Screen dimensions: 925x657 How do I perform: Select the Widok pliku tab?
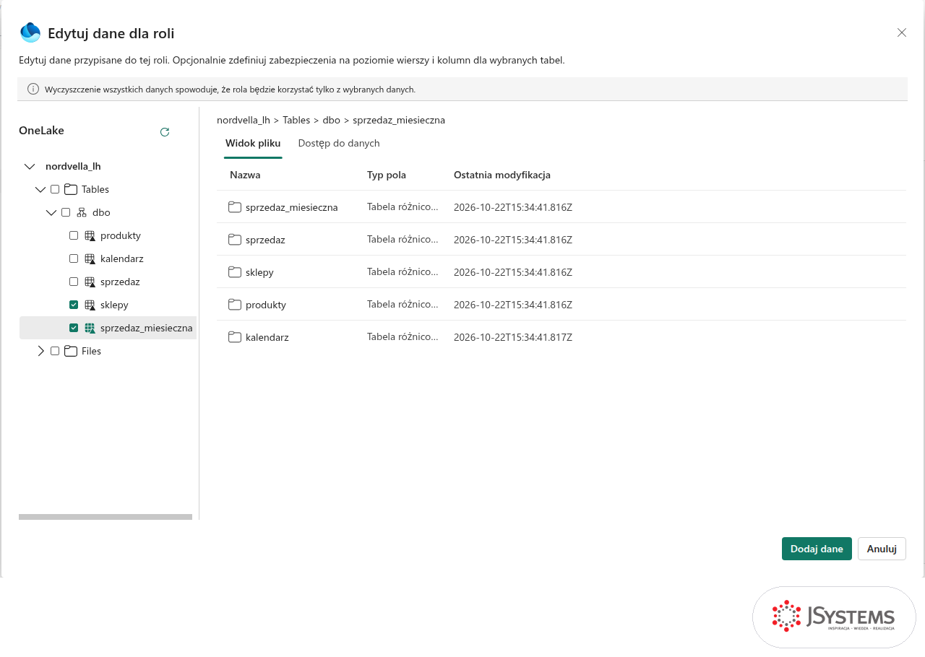click(x=253, y=143)
